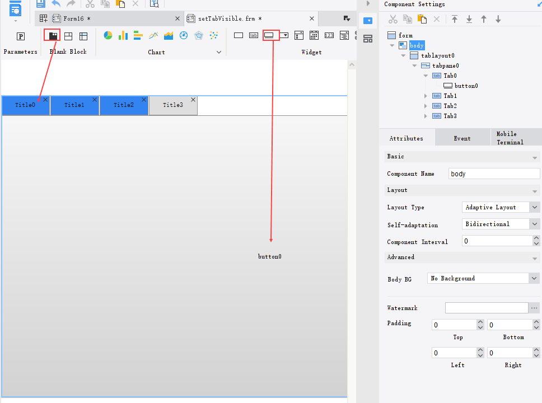Insert a gauge chart
The image size is (542, 403).
click(184, 35)
